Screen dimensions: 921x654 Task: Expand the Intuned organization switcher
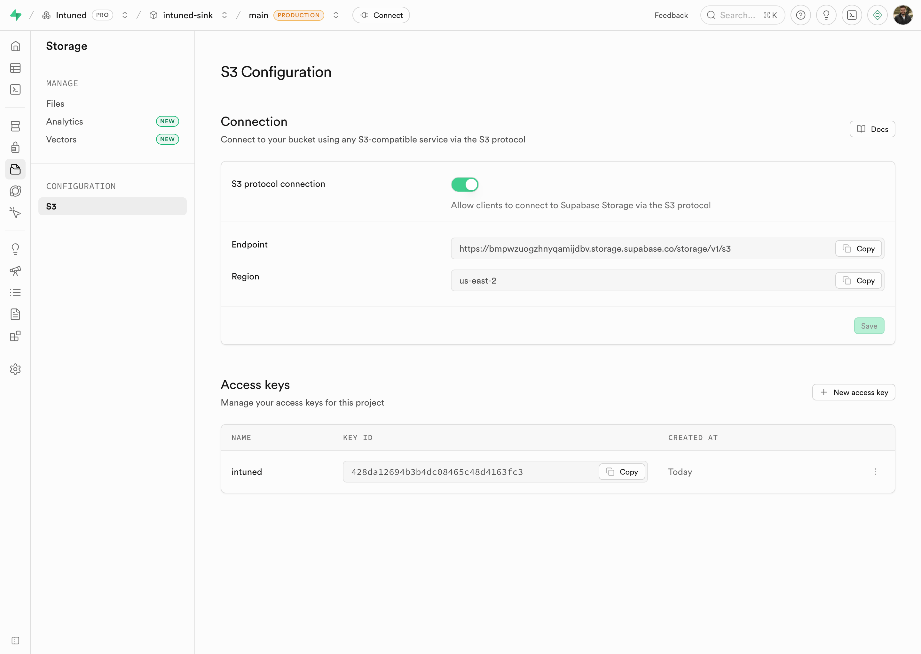(125, 15)
